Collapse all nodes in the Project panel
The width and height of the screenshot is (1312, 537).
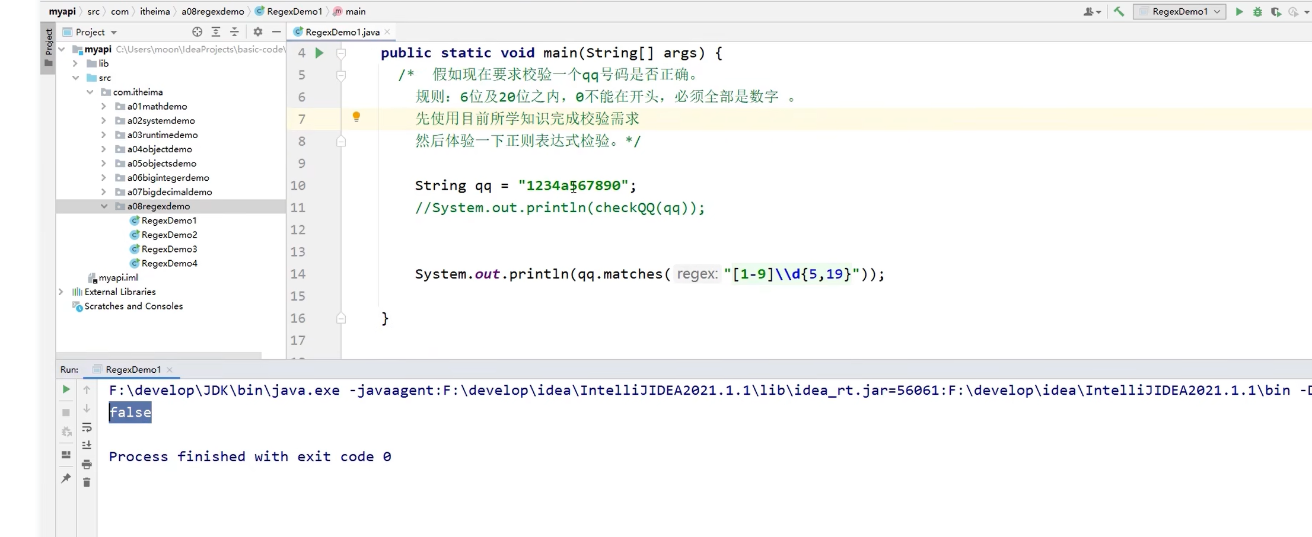click(235, 31)
